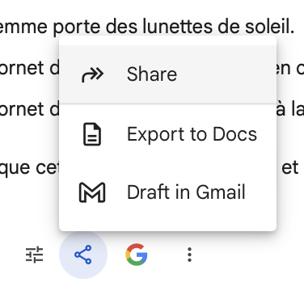Viewport: 304px width, 291px height.
Task: Click the Google G double-check icon
Action: click(137, 255)
